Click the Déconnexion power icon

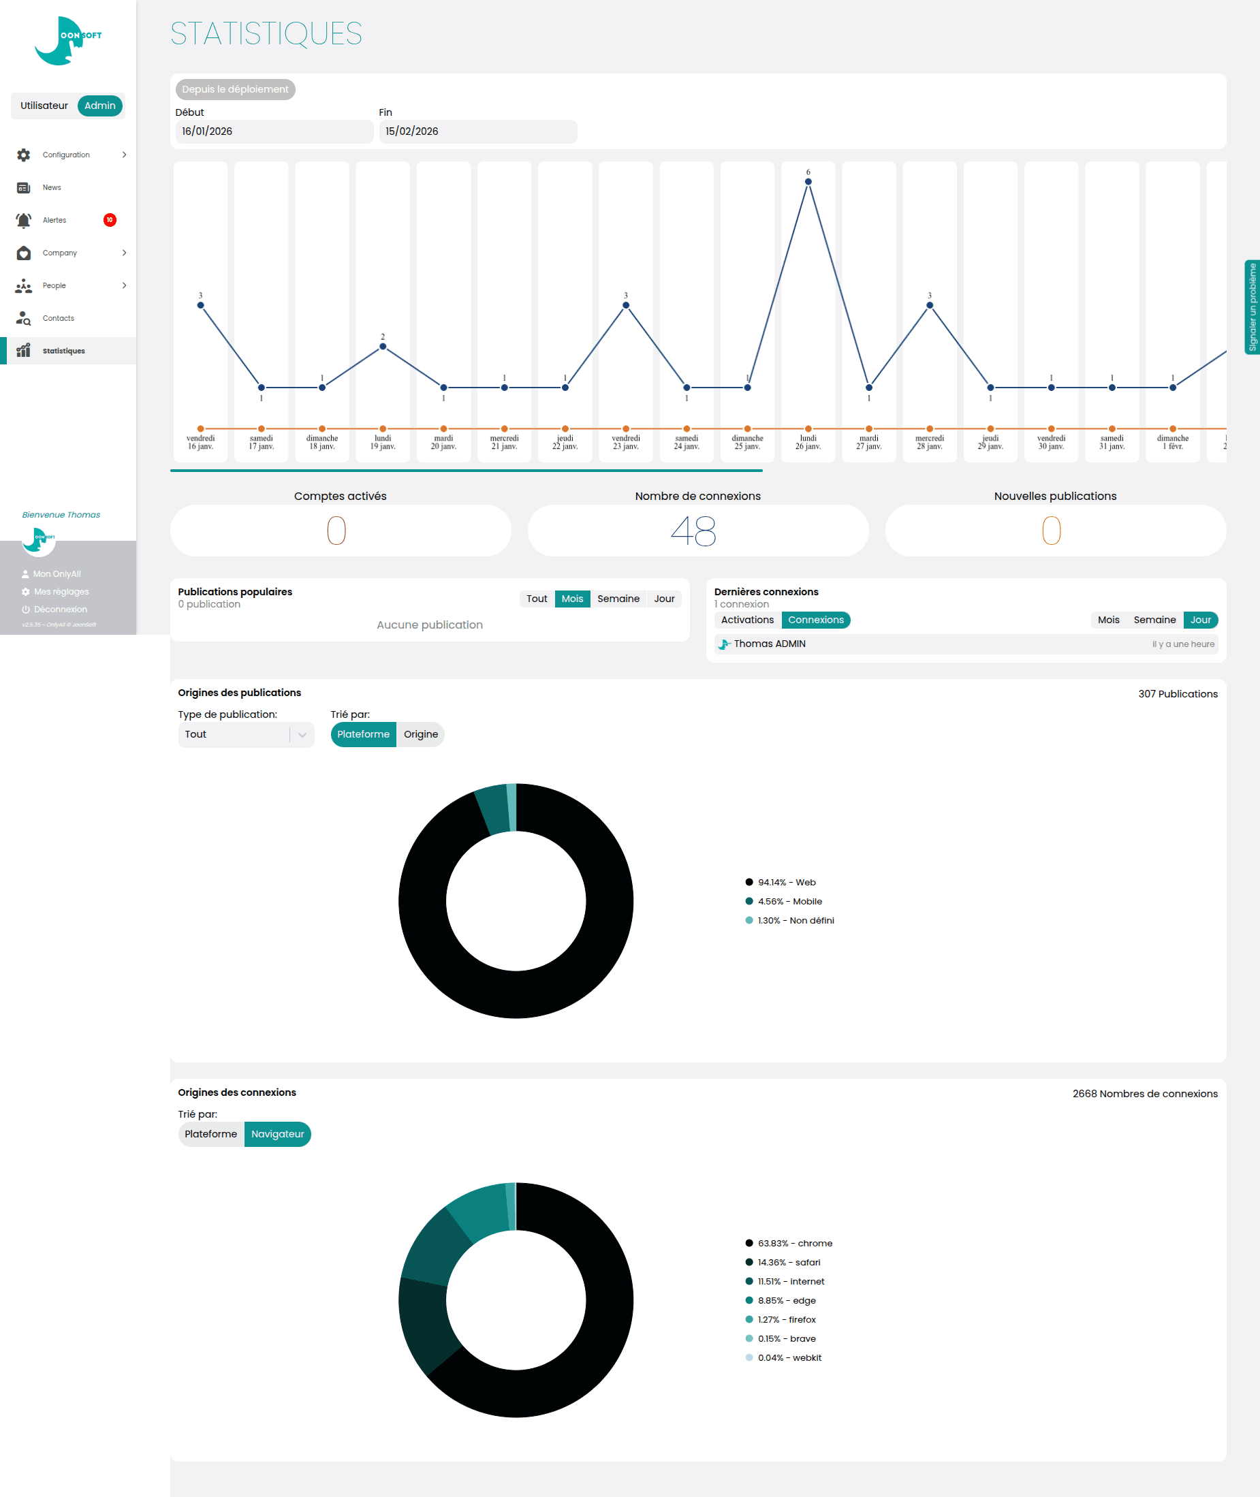click(x=26, y=610)
